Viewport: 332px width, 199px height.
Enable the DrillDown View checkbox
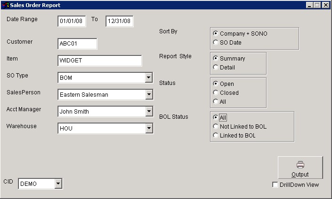point(275,185)
